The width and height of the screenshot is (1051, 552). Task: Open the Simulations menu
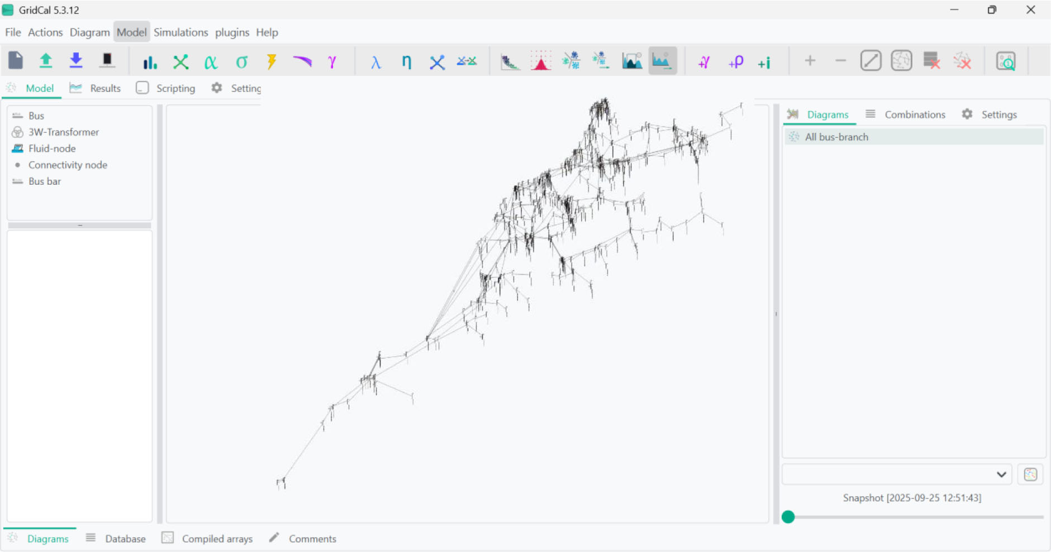point(180,32)
